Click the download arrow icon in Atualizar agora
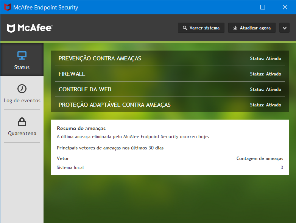Image resolution: width=296 pixels, height=223 pixels. click(x=235, y=28)
